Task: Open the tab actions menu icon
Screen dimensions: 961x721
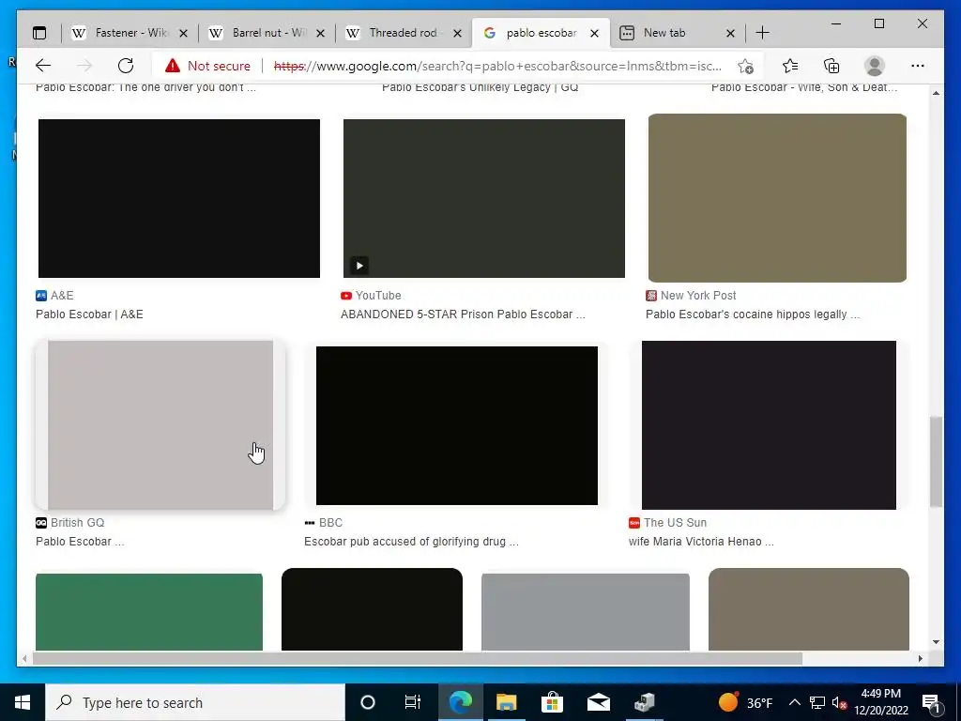Action: coord(39,33)
